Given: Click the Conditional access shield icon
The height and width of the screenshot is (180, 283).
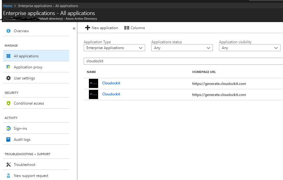Looking at the screenshot, I should pyautogui.click(x=8, y=103).
